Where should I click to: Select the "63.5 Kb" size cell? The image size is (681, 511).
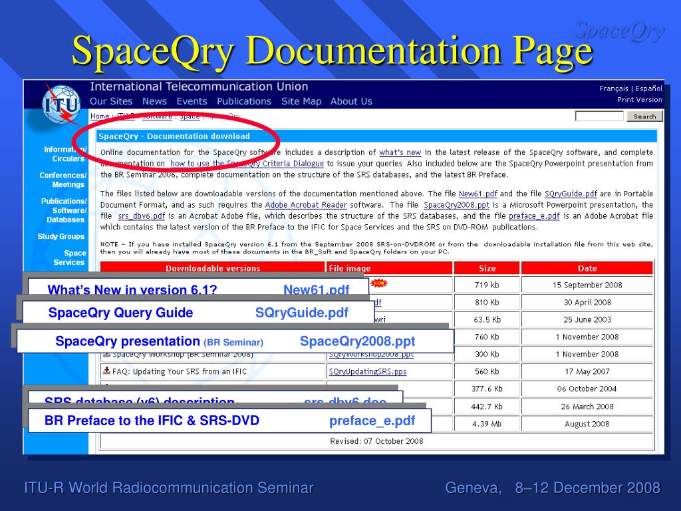pos(487,320)
